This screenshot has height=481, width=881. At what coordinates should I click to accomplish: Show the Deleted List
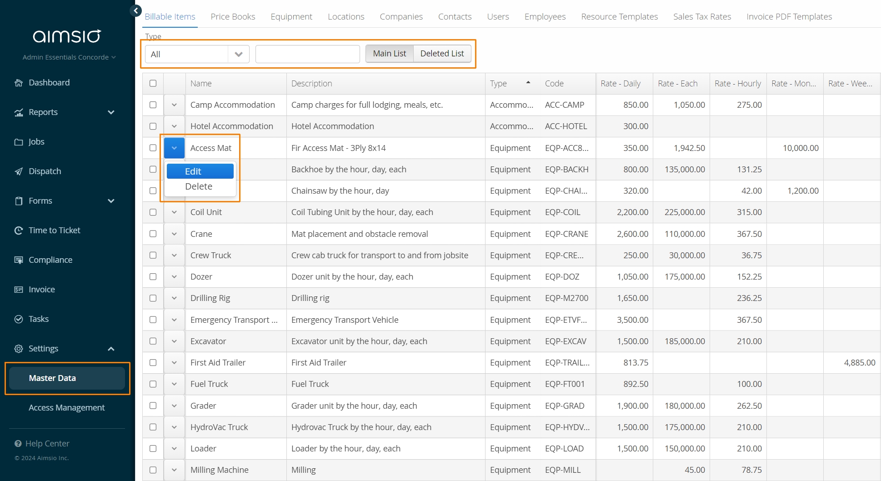click(442, 54)
